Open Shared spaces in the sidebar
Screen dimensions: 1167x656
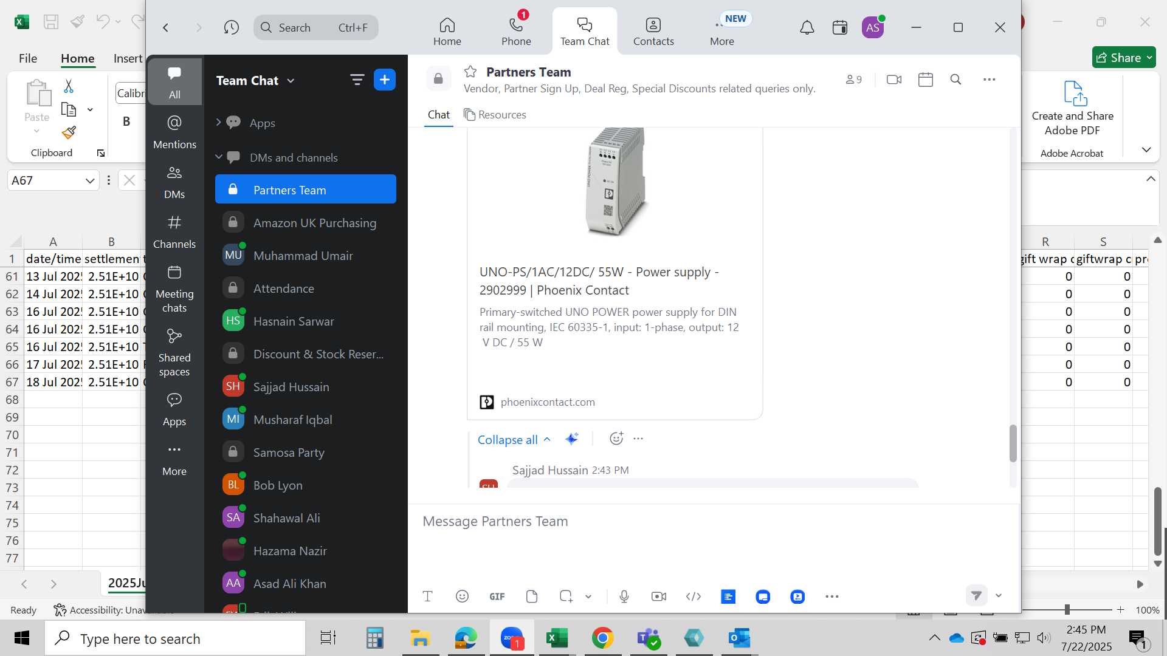(174, 353)
